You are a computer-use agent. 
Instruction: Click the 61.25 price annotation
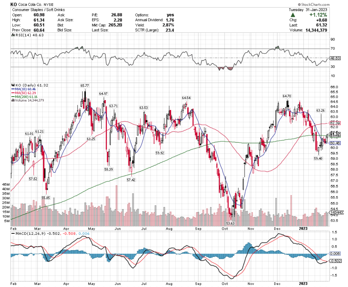(91, 139)
